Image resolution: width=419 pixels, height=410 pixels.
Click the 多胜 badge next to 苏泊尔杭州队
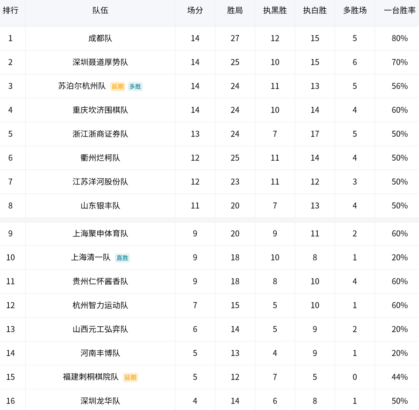click(135, 86)
